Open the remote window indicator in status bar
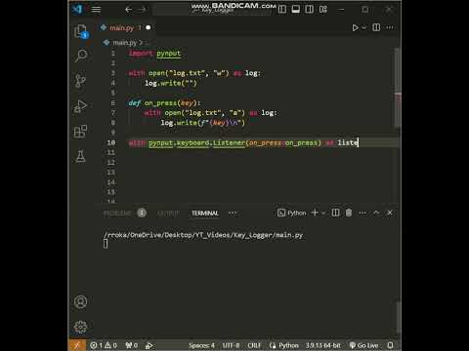The width and height of the screenshot is (469, 351). [77, 345]
